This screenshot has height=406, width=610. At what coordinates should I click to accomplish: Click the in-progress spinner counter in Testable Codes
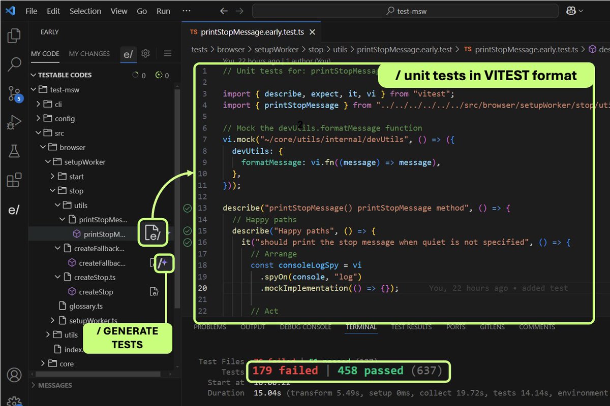(139, 75)
